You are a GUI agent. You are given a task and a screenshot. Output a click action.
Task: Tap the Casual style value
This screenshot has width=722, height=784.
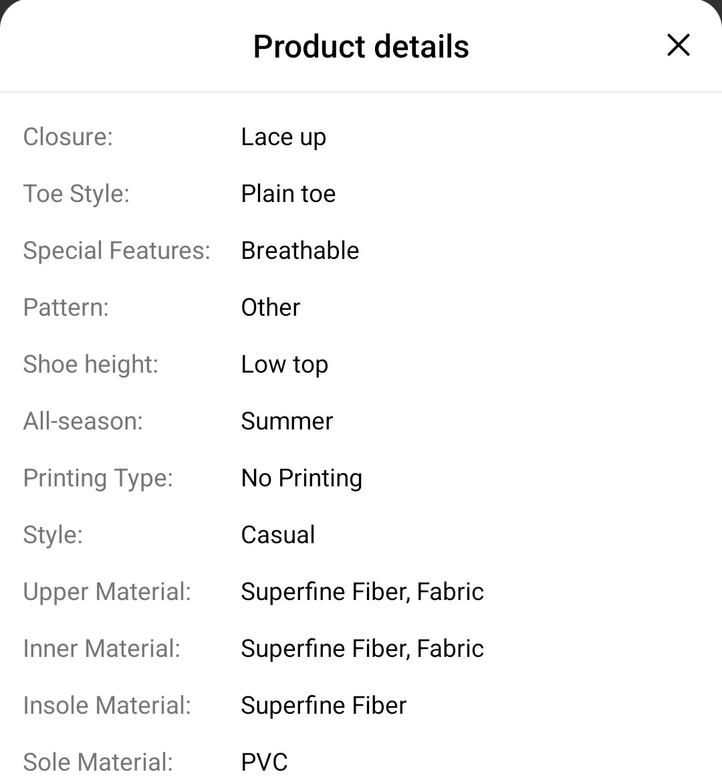pyautogui.click(x=278, y=535)
